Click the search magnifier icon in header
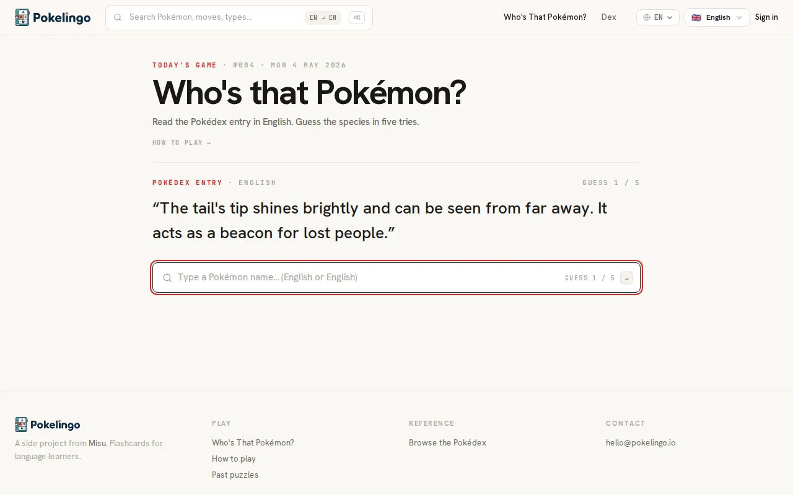Viewport: 793px width, 495px height. [118, 17]
